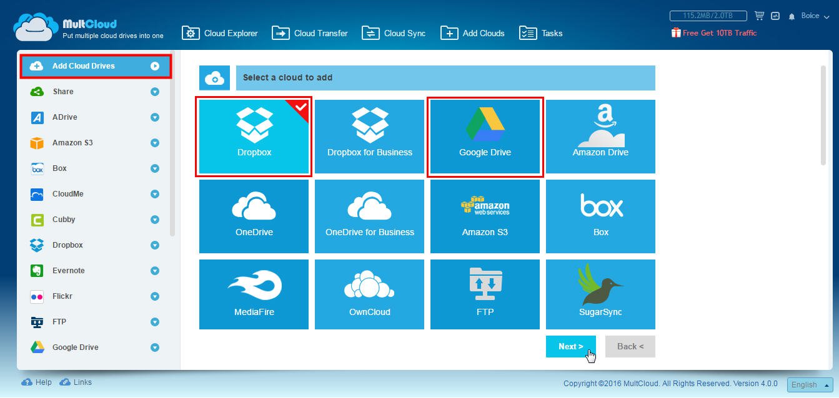
Task: Open the English language dropdown
Action: pos(810,385)
